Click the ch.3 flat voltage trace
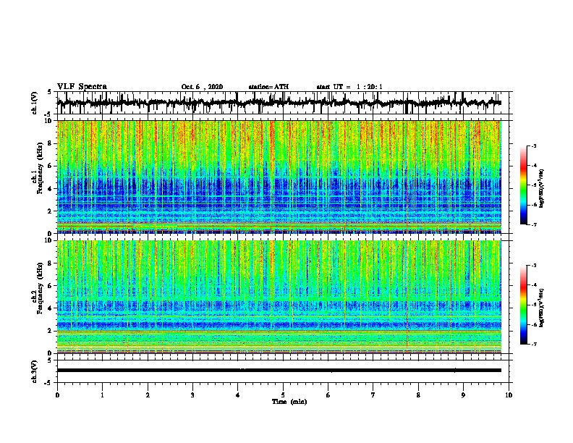The width and height of the screenshot is (573, 443). [x=279, y=371]
